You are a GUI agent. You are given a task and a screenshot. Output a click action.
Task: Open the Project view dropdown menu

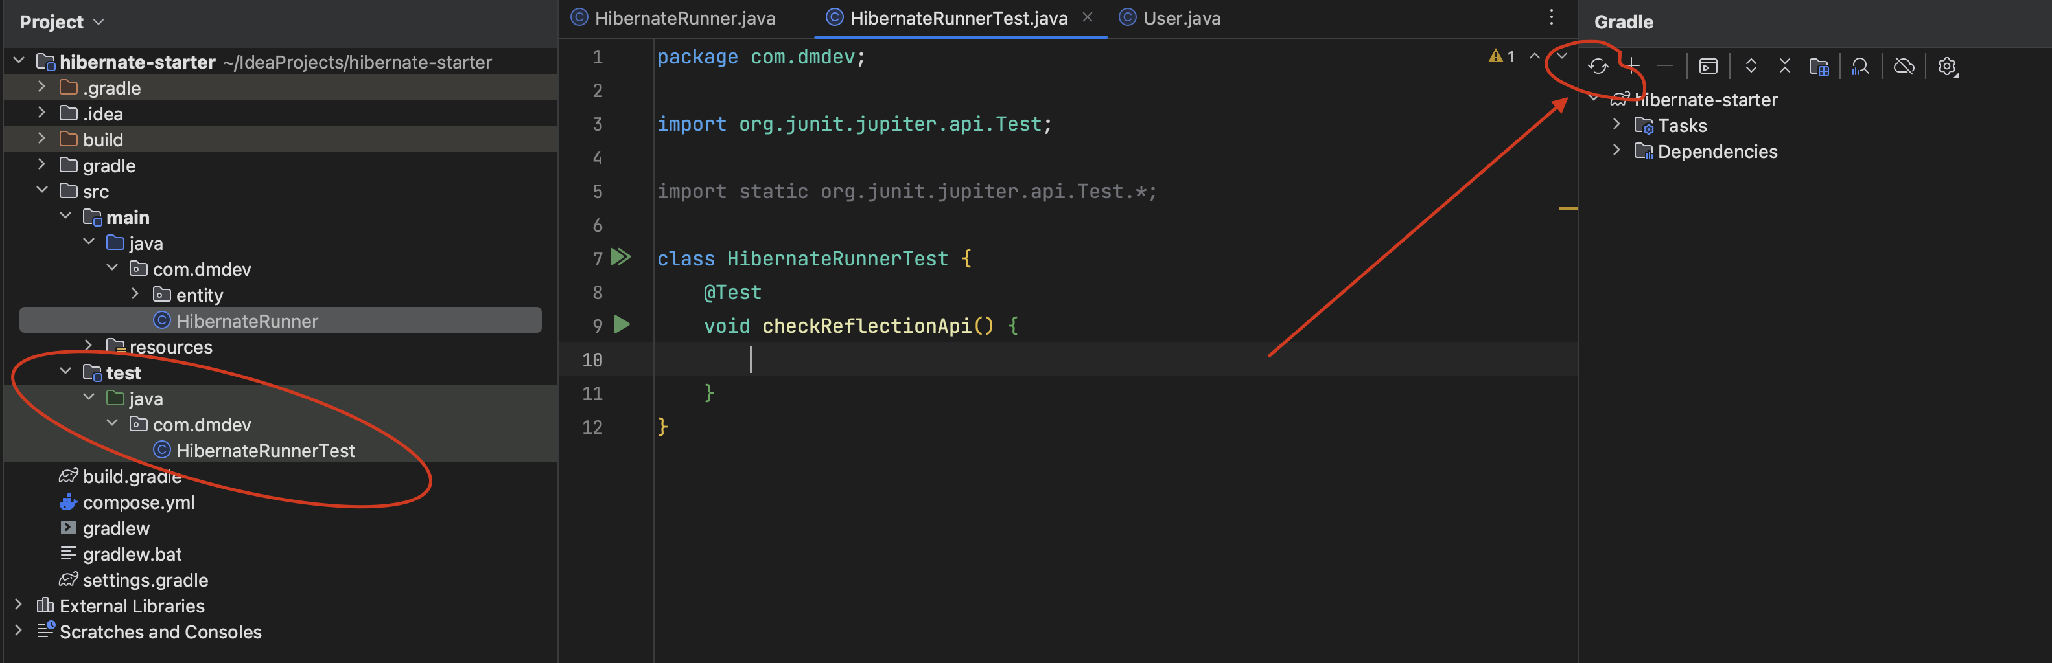pos(97,21)
